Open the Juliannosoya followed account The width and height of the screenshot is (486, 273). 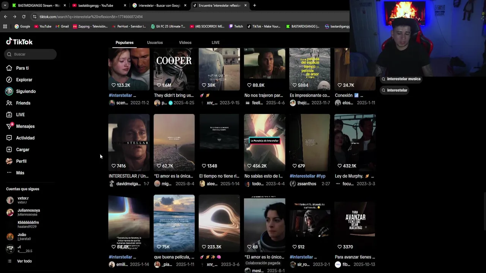point(23,212)
